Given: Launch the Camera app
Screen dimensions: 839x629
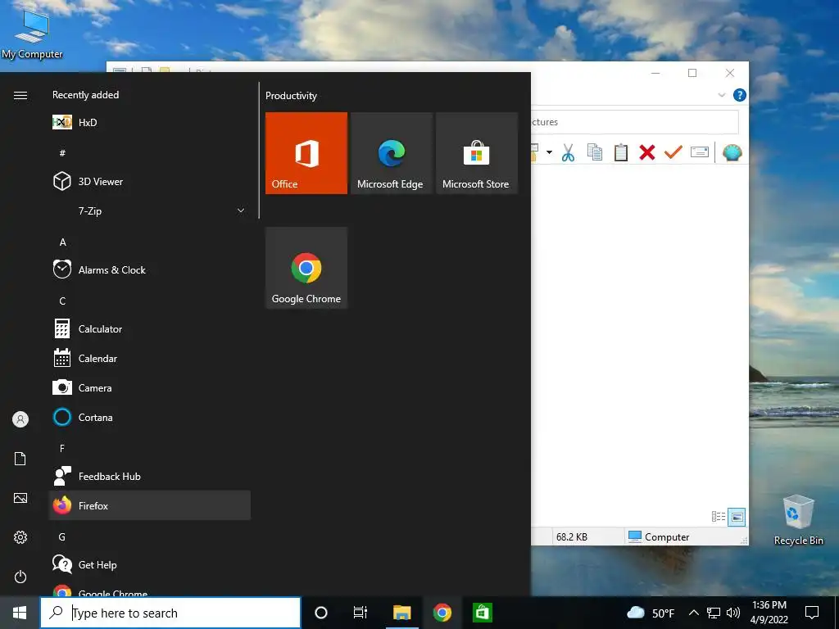Looking at the screenshot, I should 149,387.
